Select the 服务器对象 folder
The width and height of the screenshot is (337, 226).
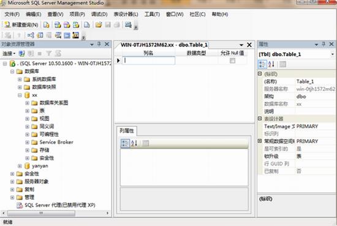click(x=36, y=181)
